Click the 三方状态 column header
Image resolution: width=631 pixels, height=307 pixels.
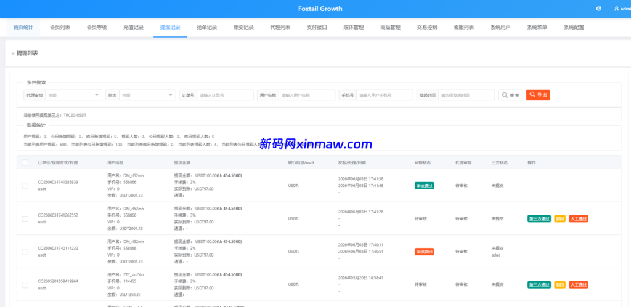click(499, 163)
